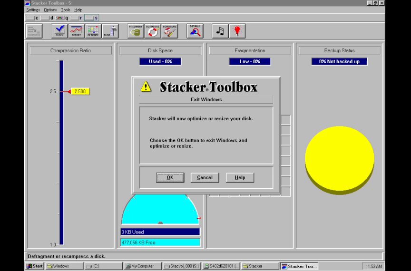Click the Stacker Toolbox title bar icon
This screenshot has height=271, width=411.
(28, 3)
